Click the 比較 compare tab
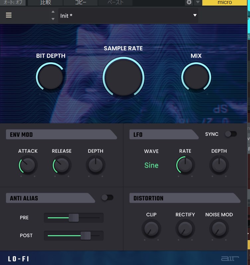250x265 pixels. coord(45,3)
